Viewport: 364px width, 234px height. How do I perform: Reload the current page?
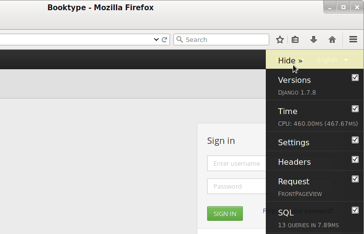tap(164, 39)
